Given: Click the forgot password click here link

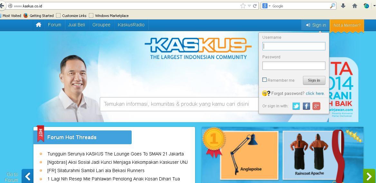Looking at the screenshot, I should 315,94.
